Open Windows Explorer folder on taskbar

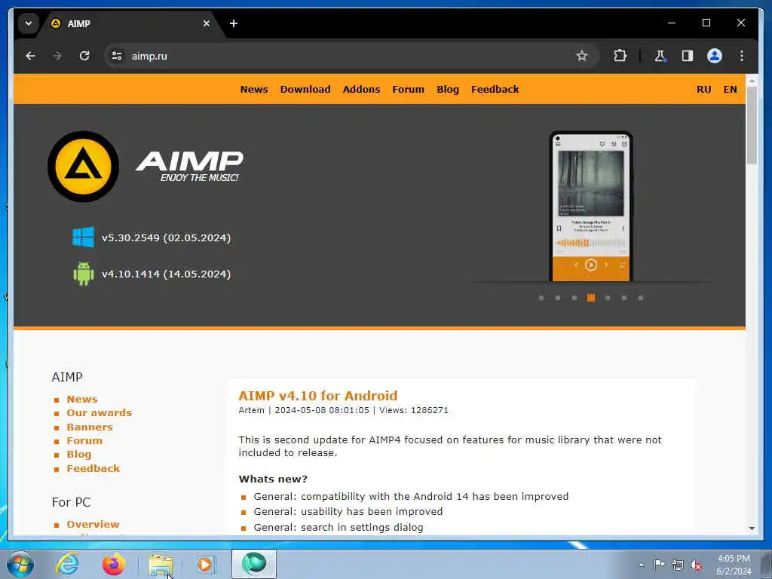(x=161, y=564)
